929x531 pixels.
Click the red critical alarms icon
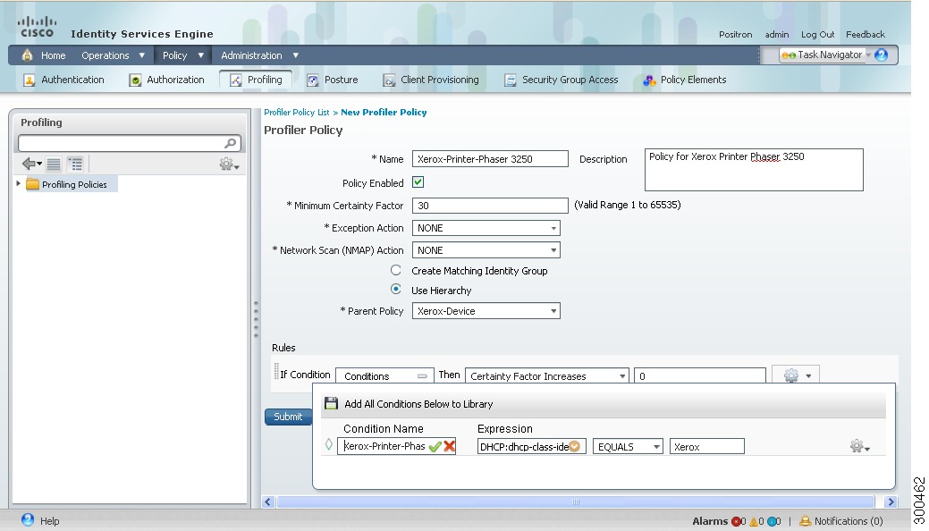(x=736, y=521)
